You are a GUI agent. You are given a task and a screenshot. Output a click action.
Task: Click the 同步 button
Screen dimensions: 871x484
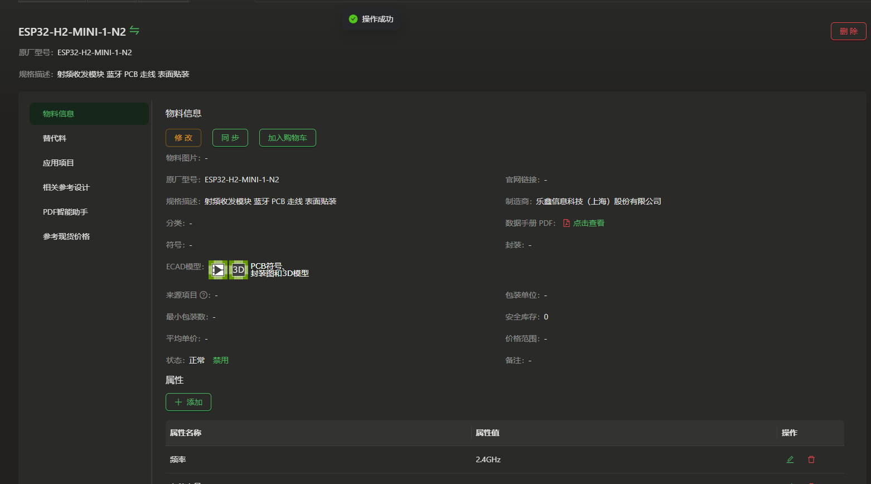[230, 138]
